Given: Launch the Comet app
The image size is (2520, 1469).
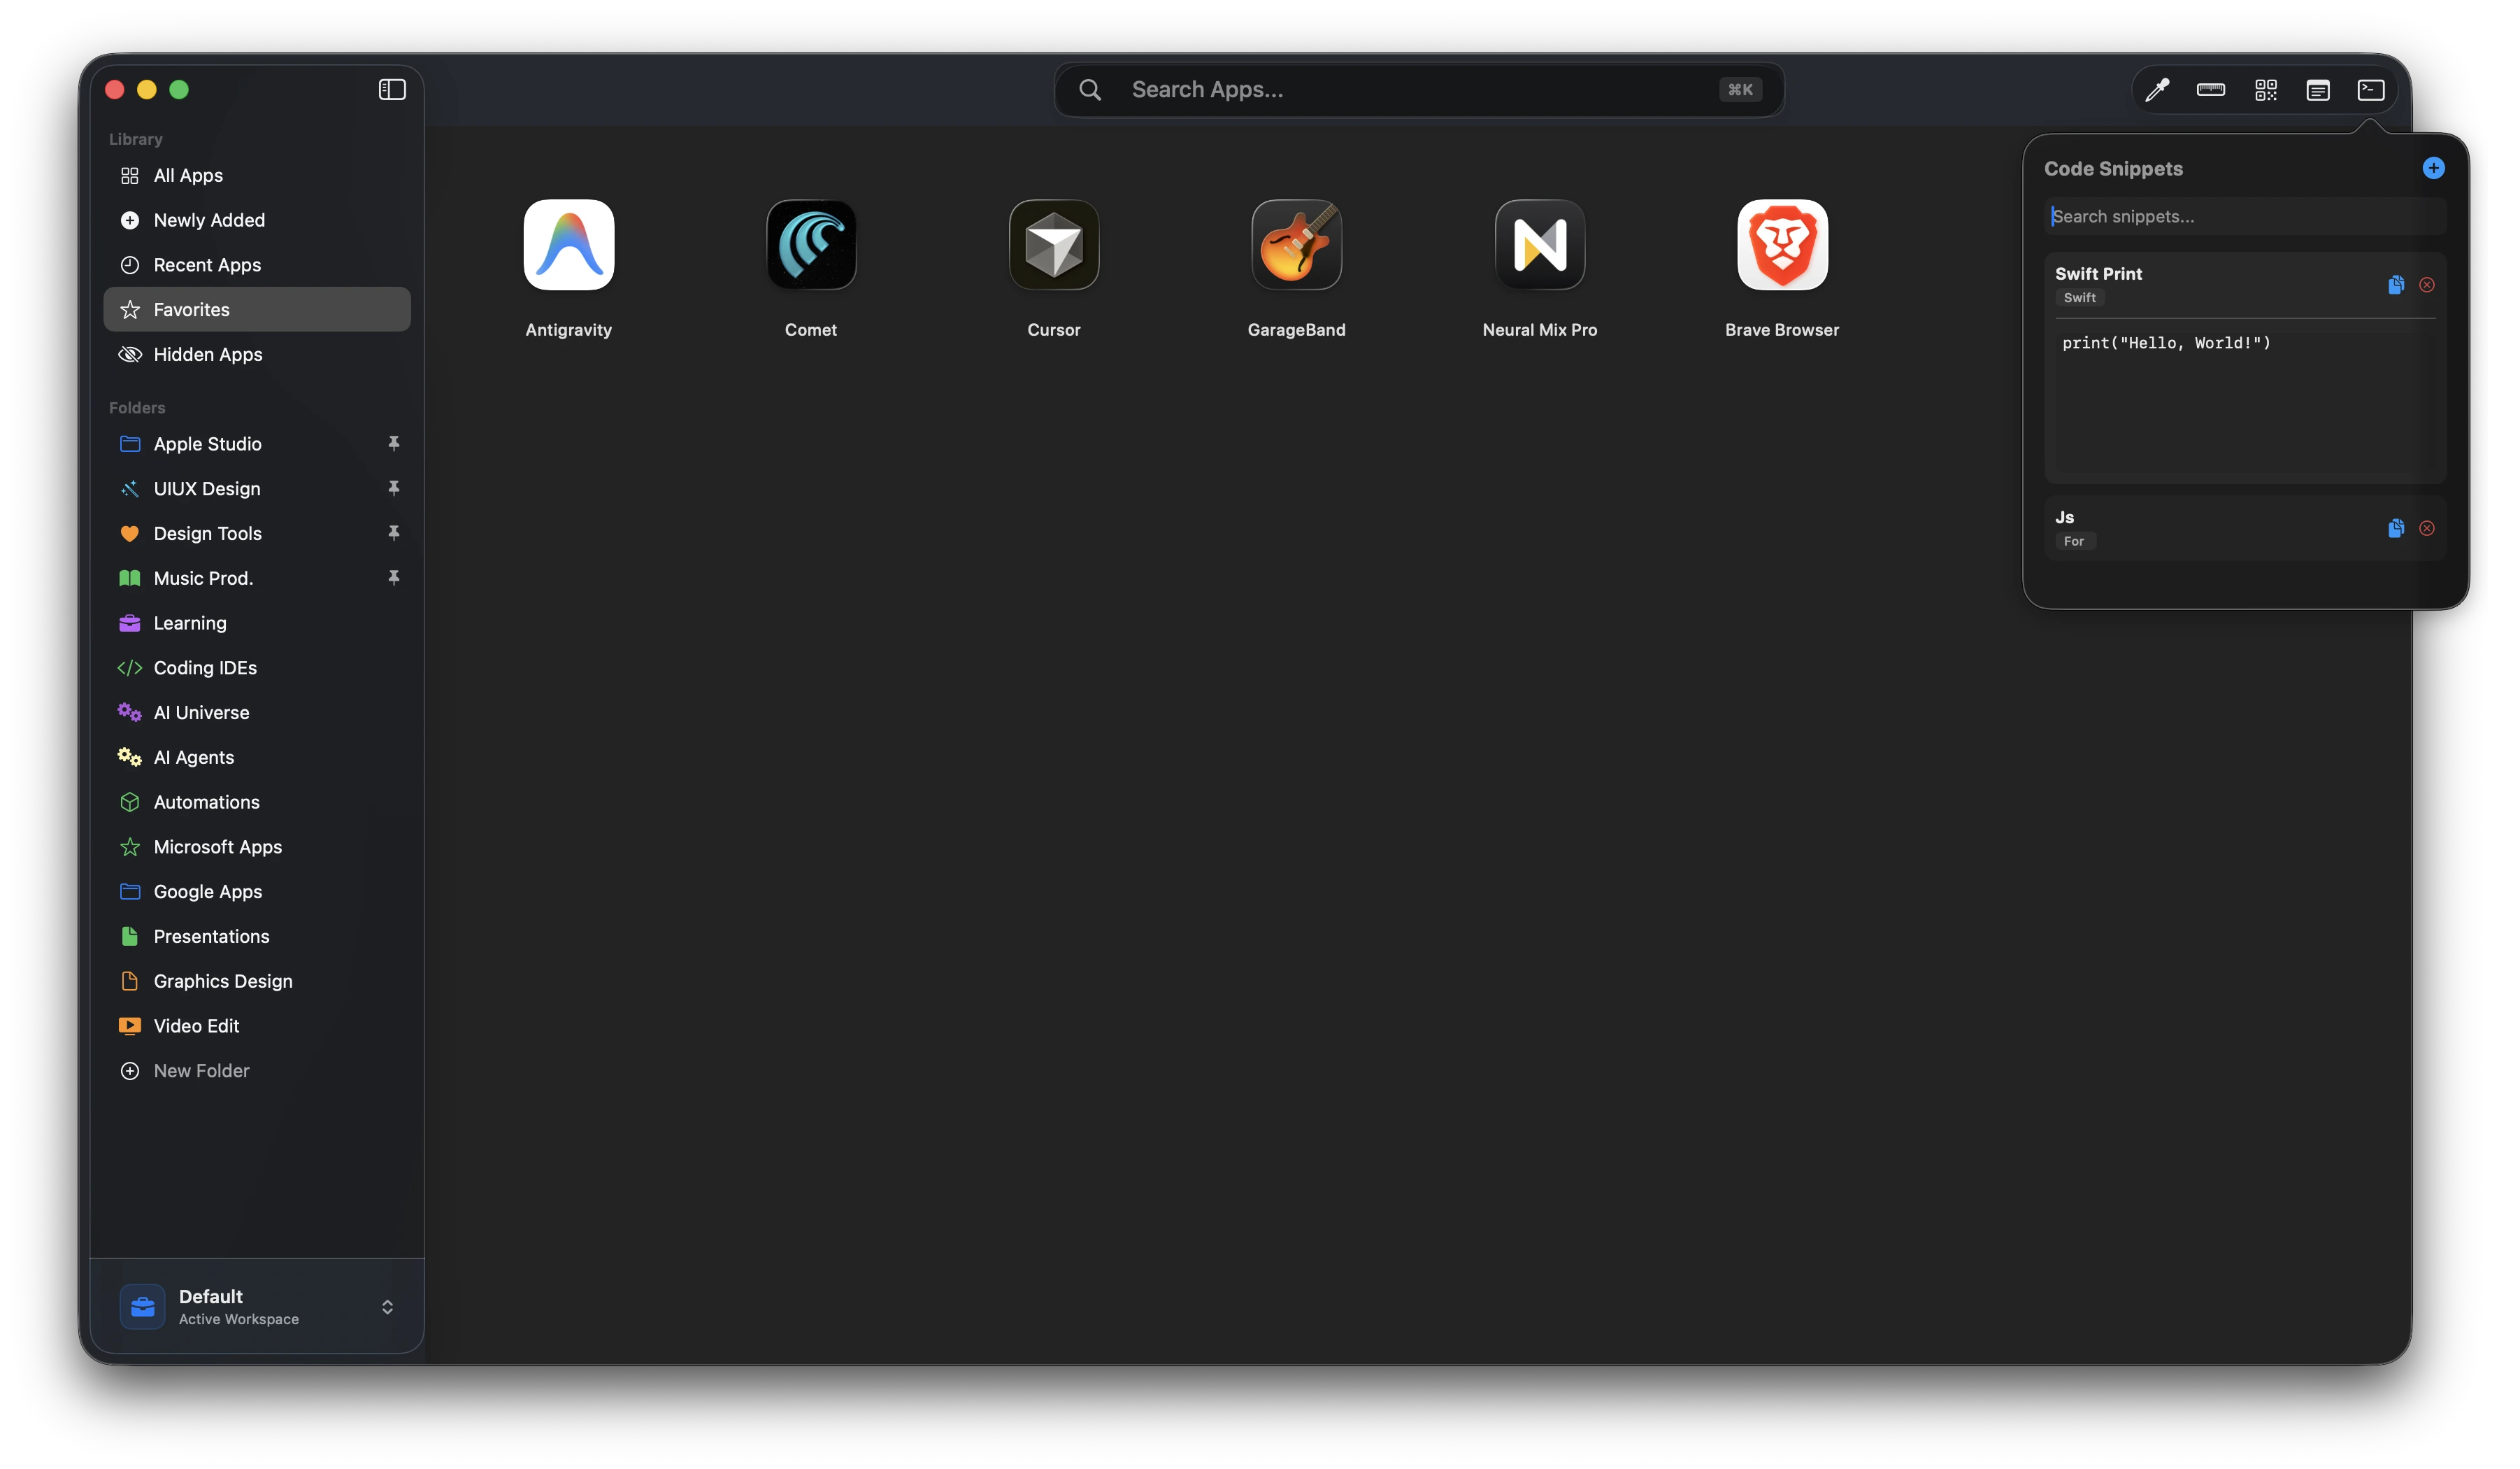Looking at the screenshot, I should click(811, 244).
